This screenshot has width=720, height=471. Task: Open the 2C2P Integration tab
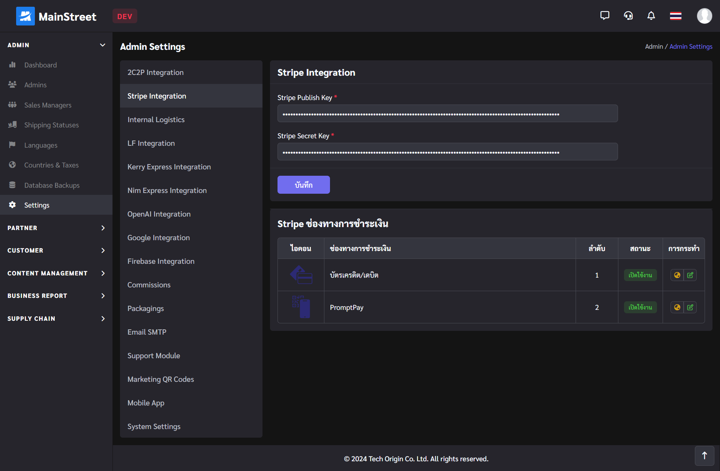[x=191, y=72]
